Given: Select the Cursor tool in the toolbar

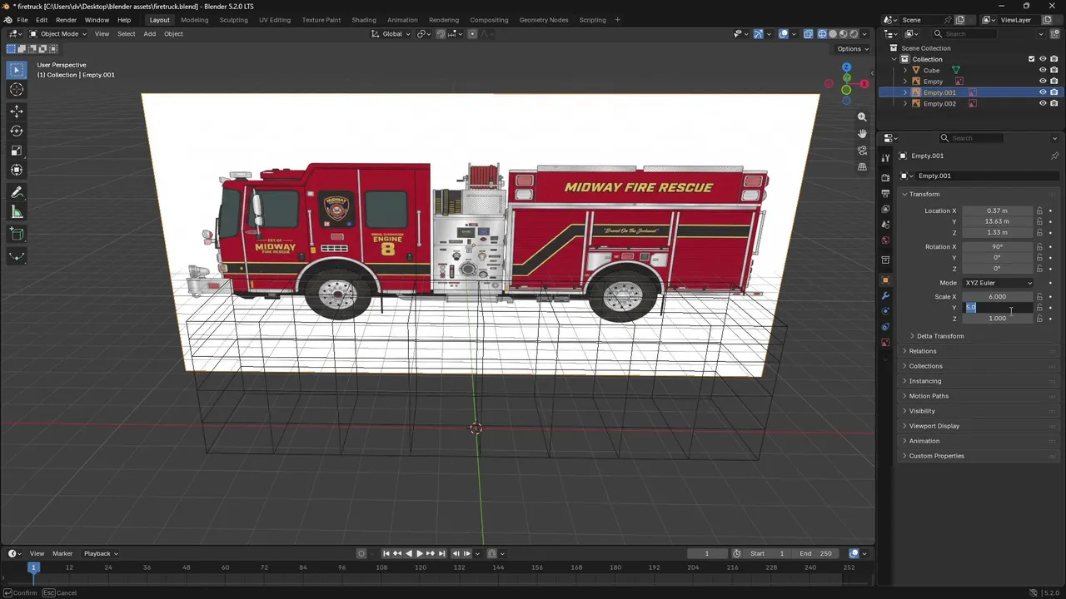Looking at the screenshot, I should (x=17, y=90).
